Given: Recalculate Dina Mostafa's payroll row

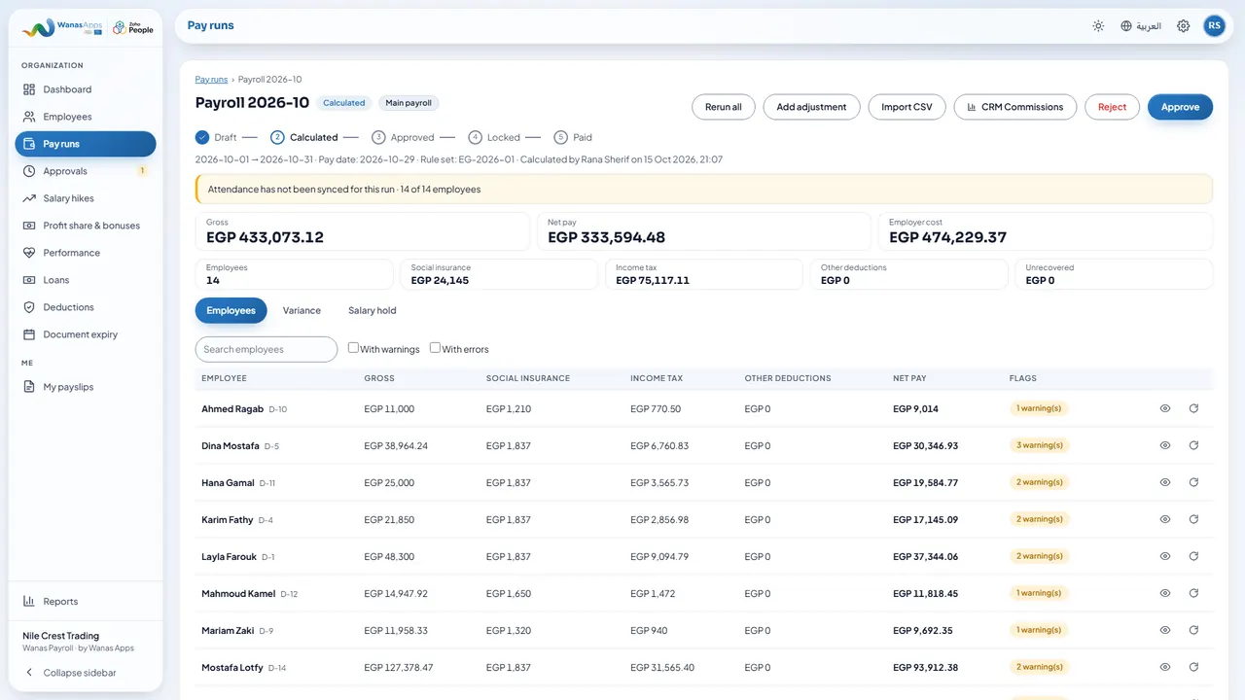Looking at the screenshot, I should 1193,445.
